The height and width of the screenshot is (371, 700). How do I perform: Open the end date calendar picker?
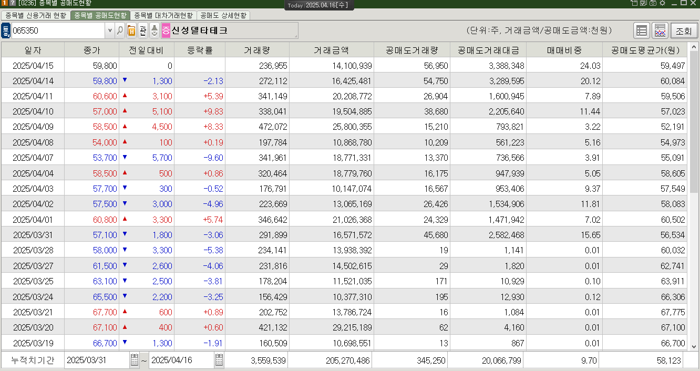(219, 360)
